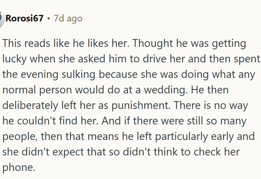
Task: Click the 7d ago comment timestamp
Action: click(68, 18)
